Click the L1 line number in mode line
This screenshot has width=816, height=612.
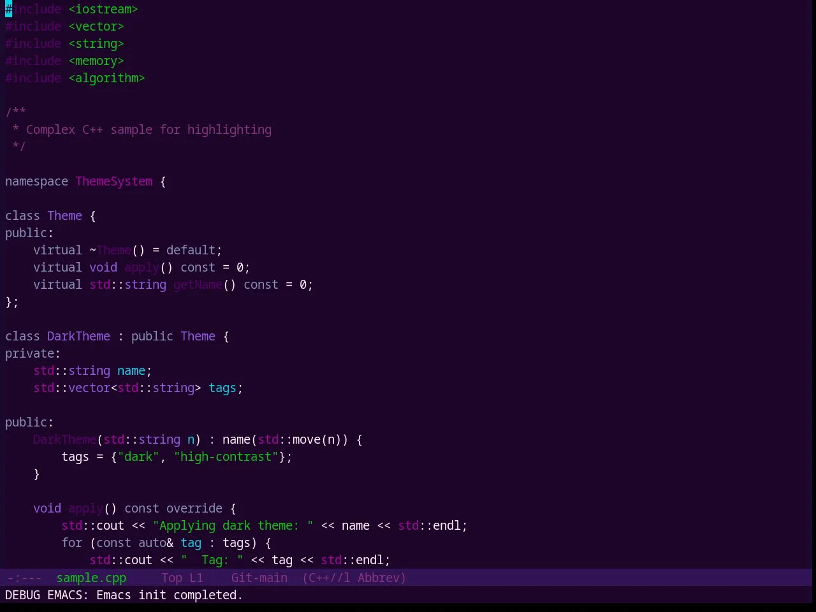(x=196, y=578)
